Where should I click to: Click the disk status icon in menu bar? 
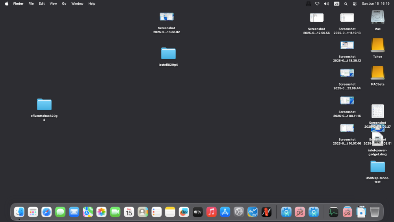click(309, 4)
